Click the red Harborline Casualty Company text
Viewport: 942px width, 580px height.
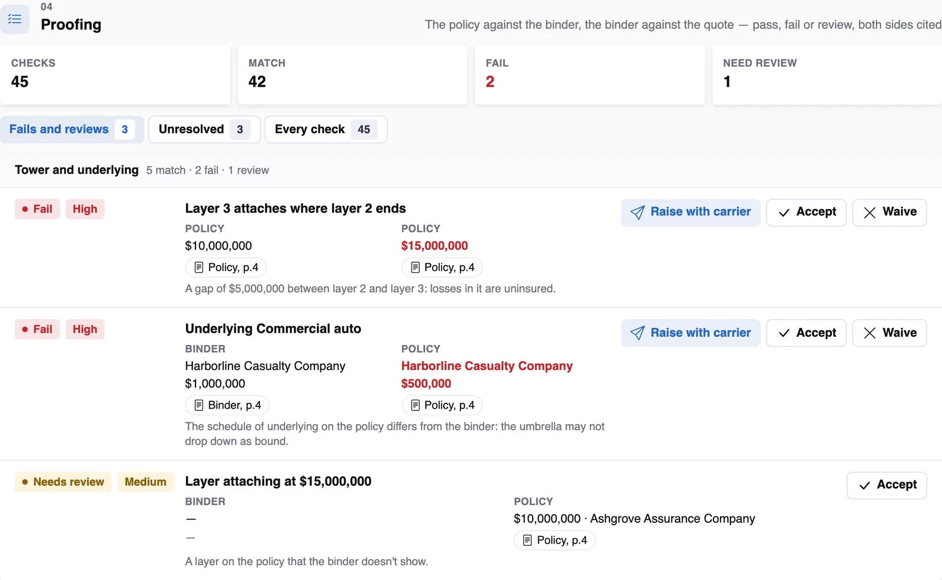coord(487,366)
